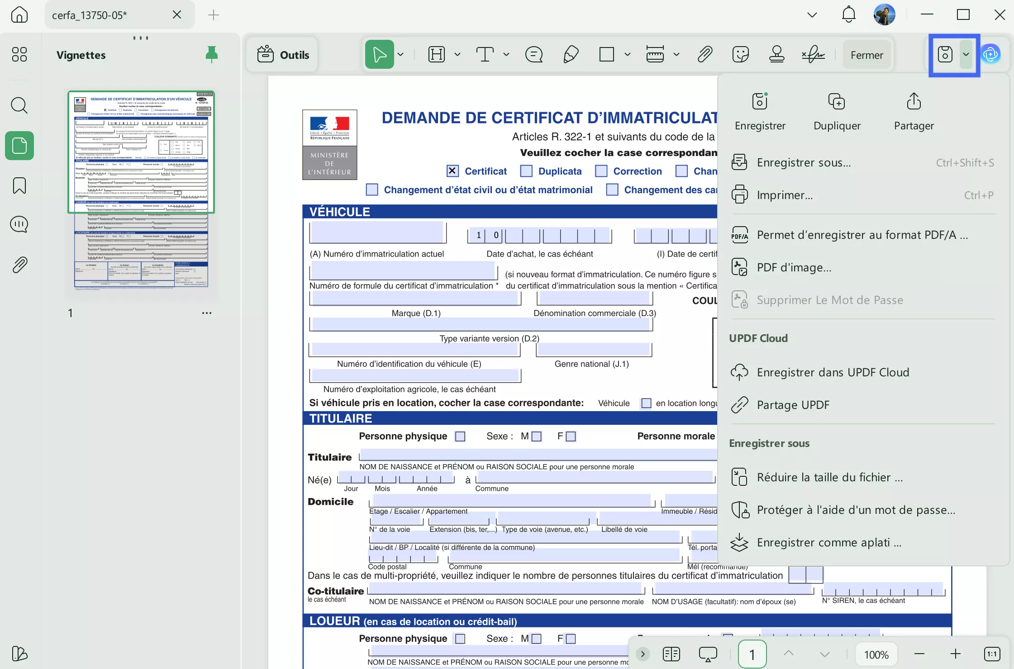The height and width of the screenshot is (669, 1014).
Task: Open the shape tool dropdown
Action: pos(627,54)
